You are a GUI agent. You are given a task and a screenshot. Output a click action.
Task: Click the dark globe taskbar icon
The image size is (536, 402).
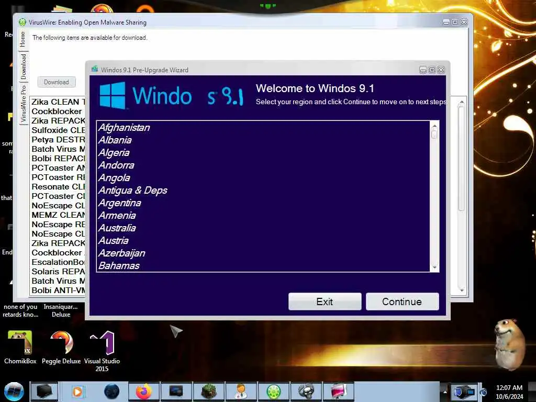(111, 392)
